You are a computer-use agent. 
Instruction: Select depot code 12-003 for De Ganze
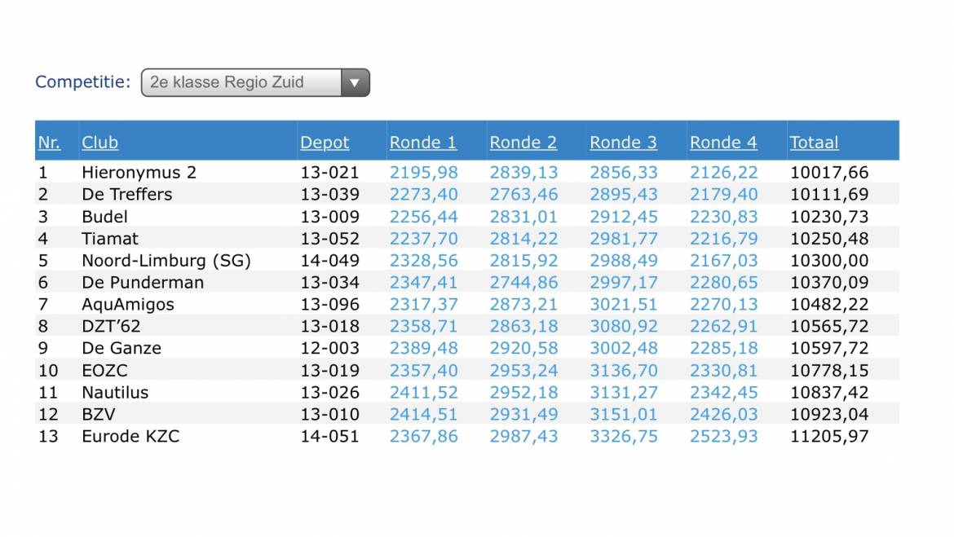pyautogui.click(x=329, y=349)
